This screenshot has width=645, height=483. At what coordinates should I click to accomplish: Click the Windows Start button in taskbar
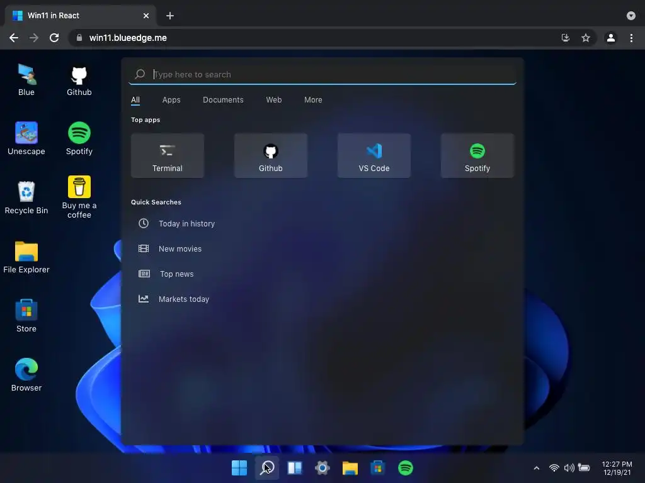239,468
